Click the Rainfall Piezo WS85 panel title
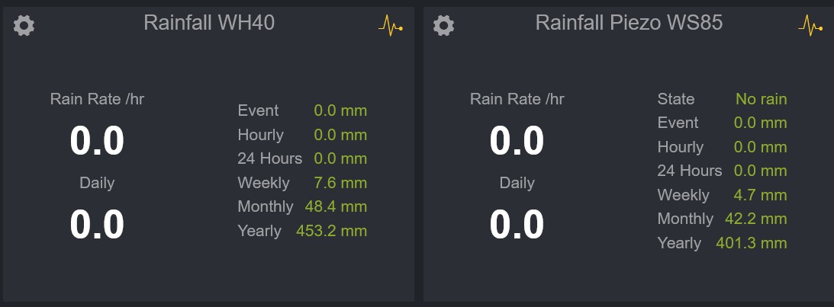Viewport: 834px width, 307px height. 629,23
